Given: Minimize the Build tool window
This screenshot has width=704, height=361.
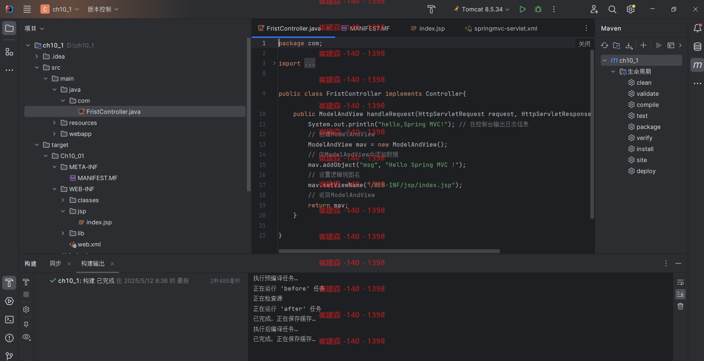Looking at the screenshot, I should click(678, 263).
